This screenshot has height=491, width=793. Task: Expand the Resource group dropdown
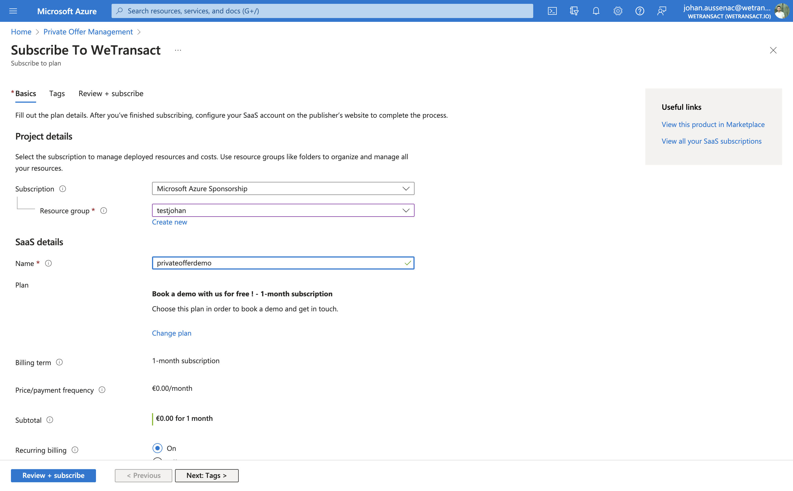[x=283, y=211]
